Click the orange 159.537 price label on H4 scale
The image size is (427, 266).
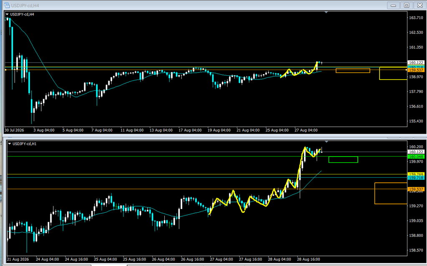(416, 70)
